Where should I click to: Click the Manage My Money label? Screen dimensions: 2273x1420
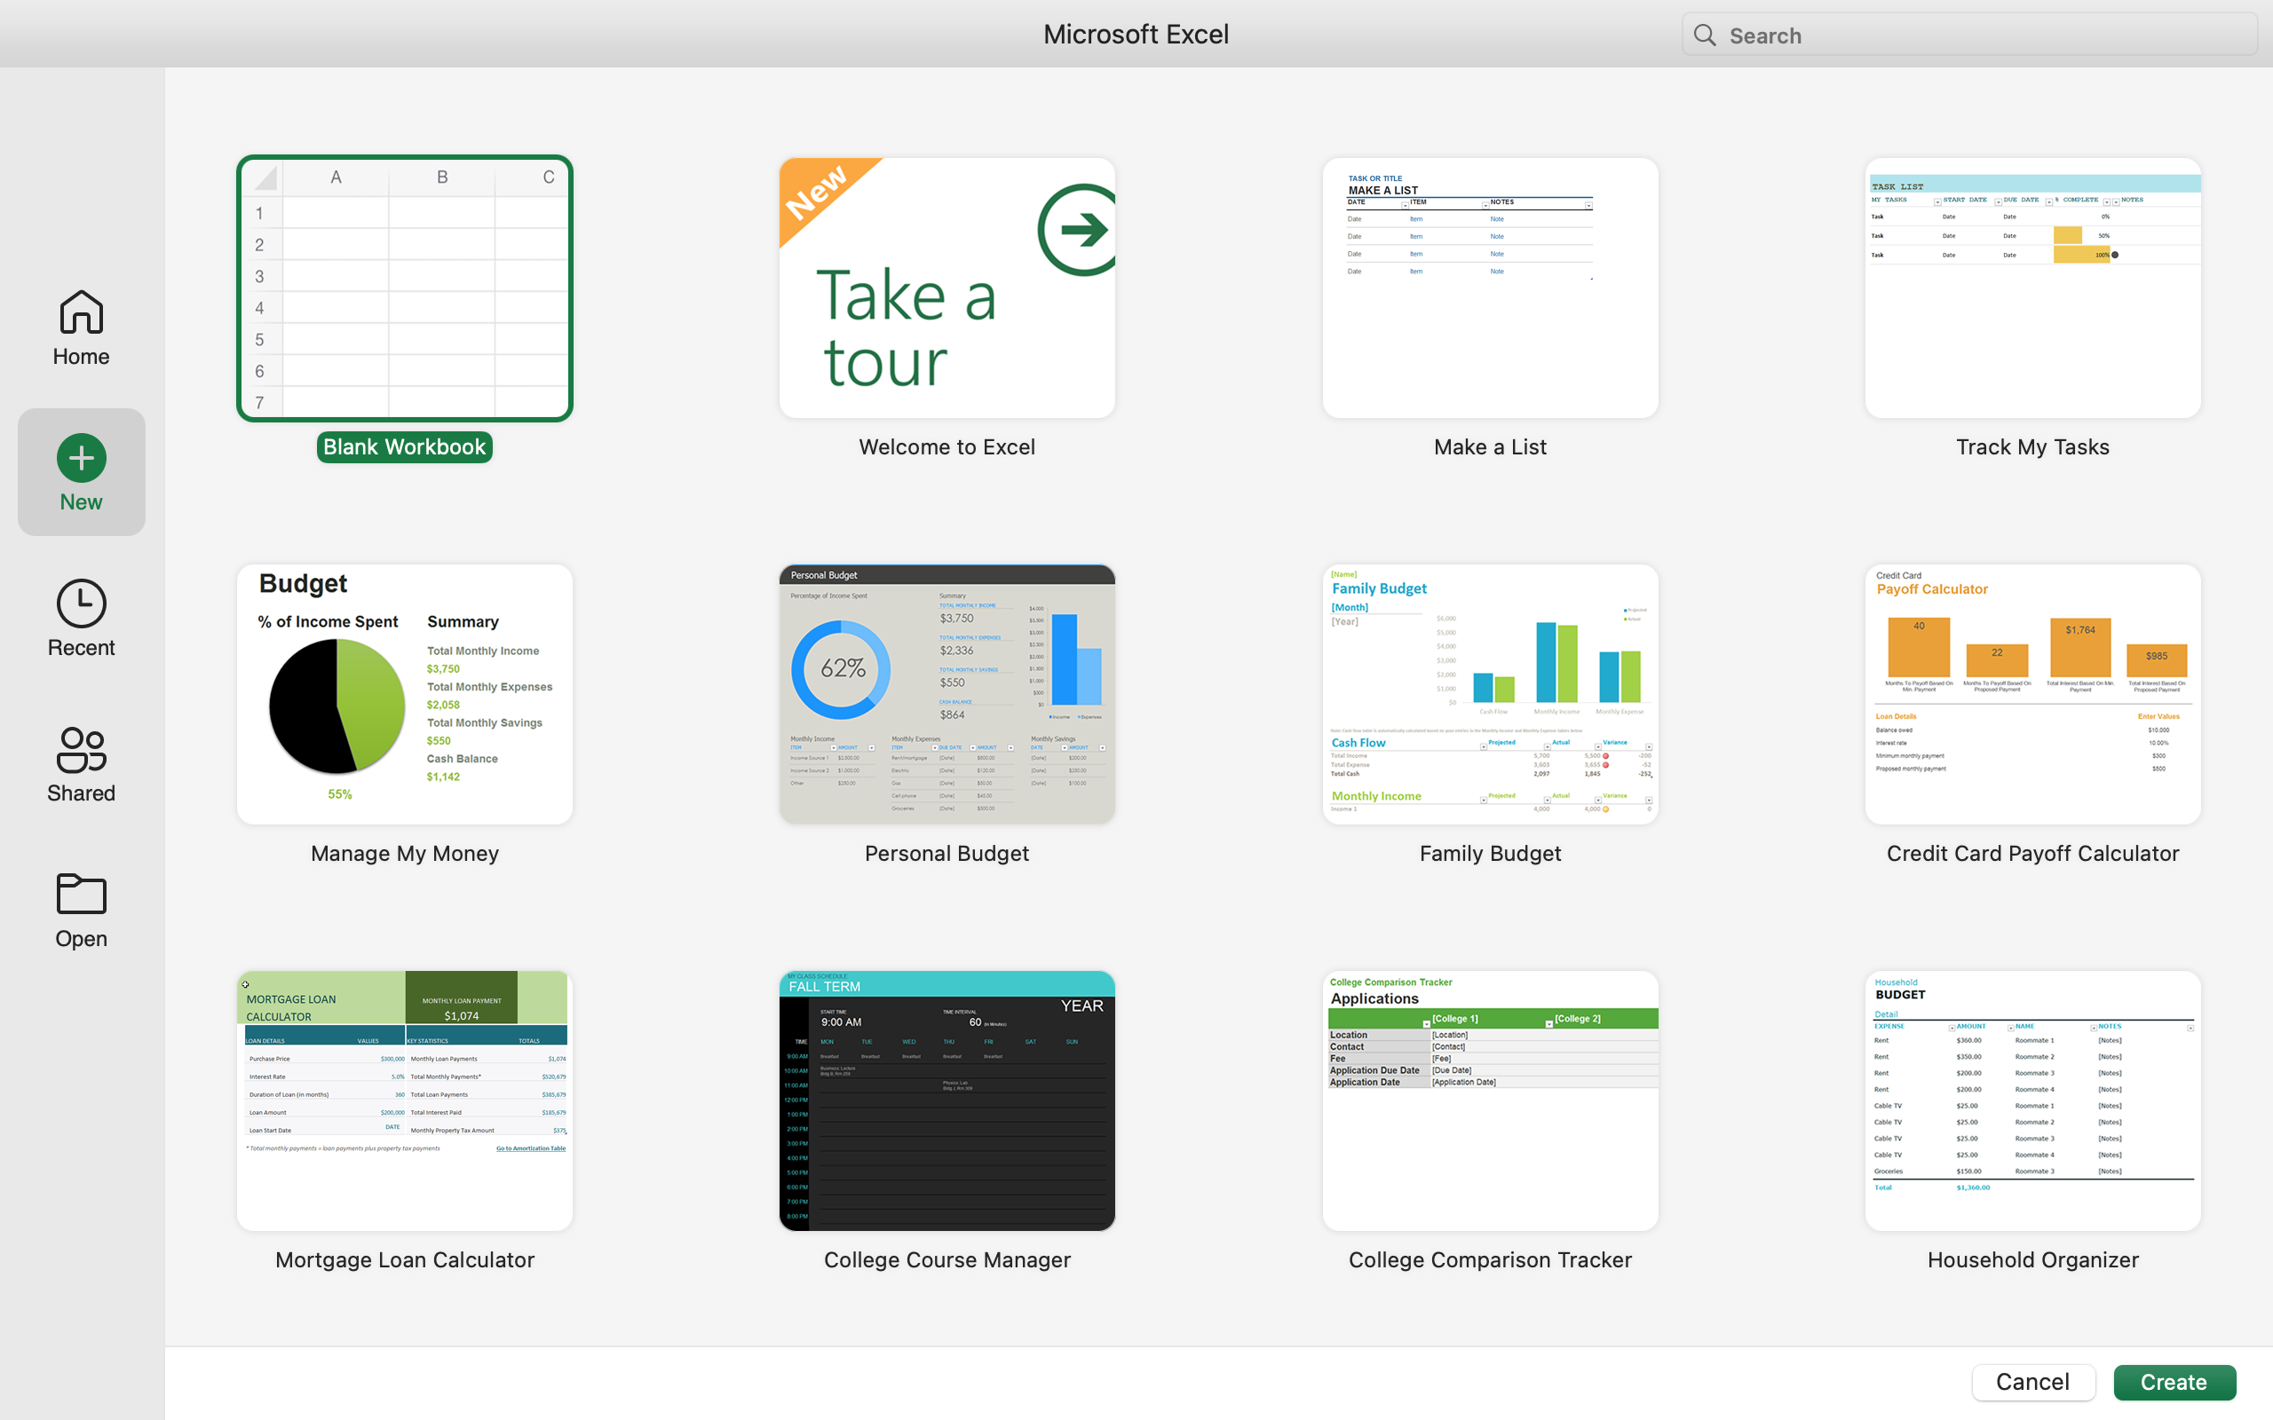tap(405, 854)
